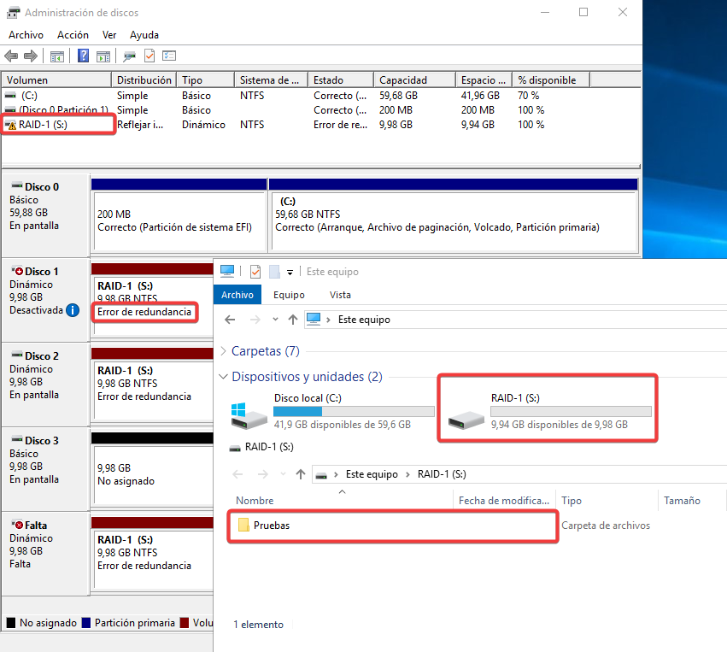Open the quick access toolbar dropdown arrow
This screenshot has width=727, height=652.
click(290, 272)
